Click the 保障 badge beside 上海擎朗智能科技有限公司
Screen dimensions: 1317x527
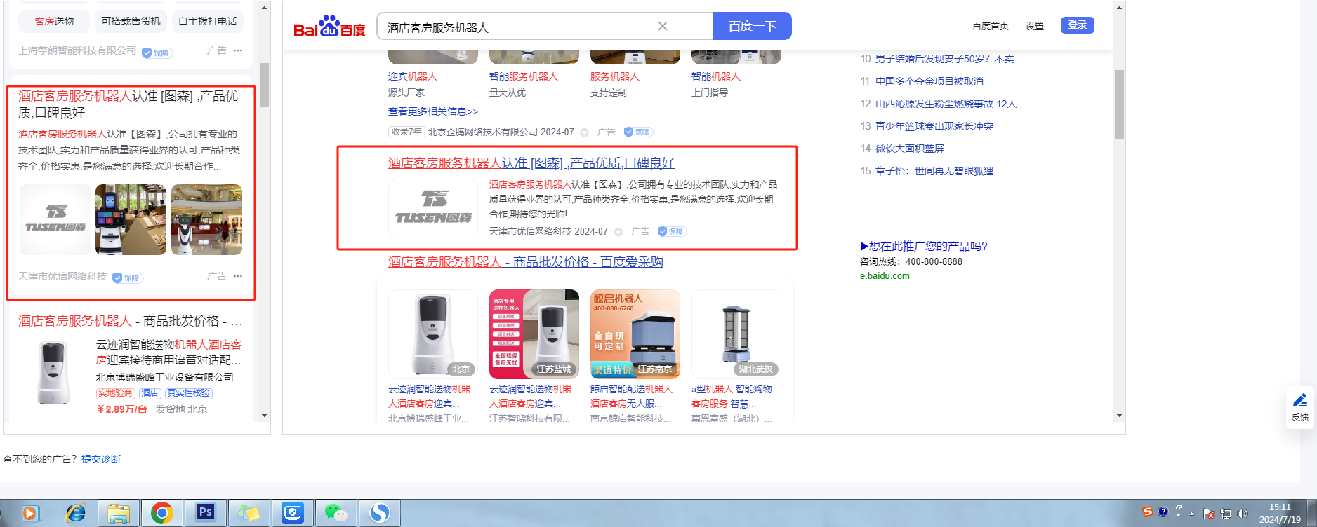coord(157,53)
